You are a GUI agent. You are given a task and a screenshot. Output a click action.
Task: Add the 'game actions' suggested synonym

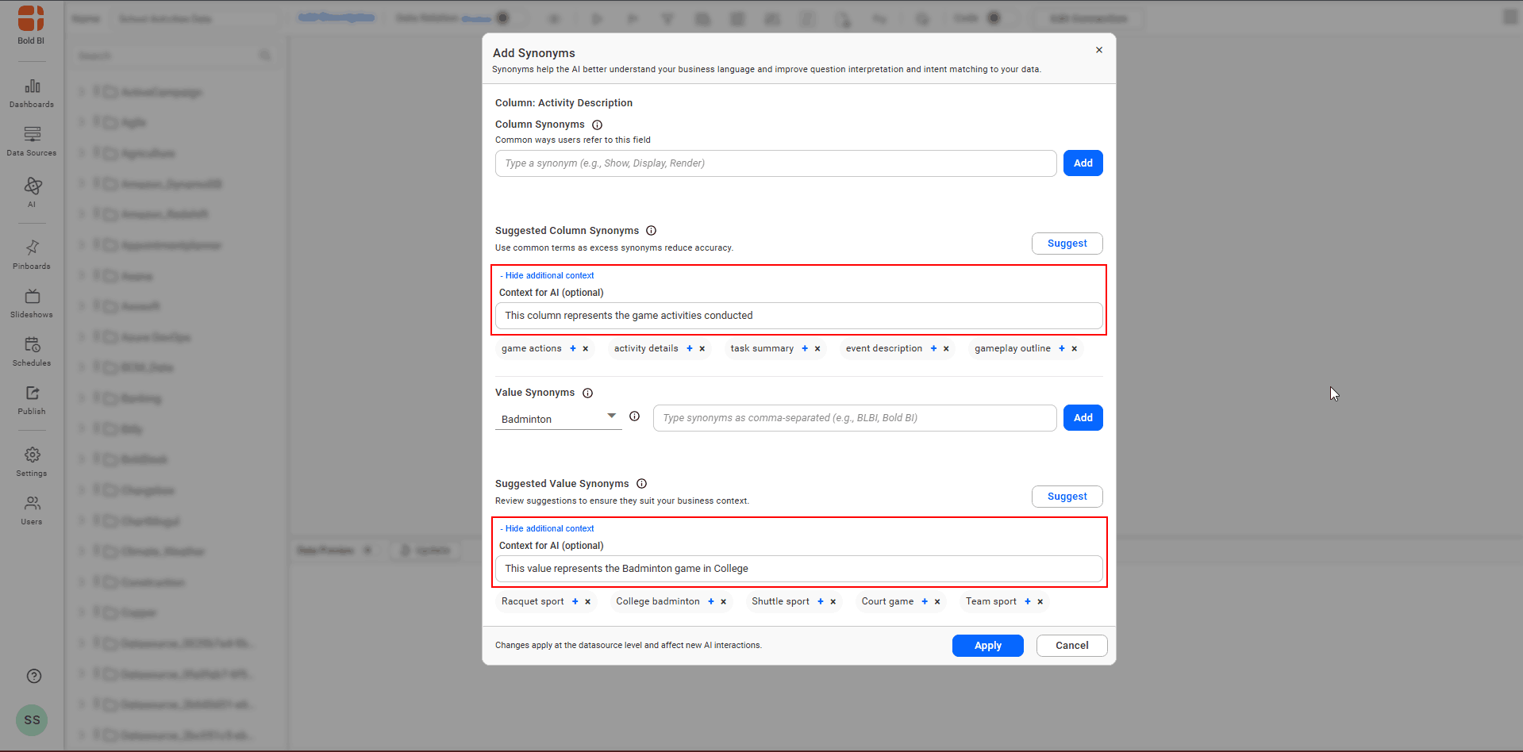[573, 348]
